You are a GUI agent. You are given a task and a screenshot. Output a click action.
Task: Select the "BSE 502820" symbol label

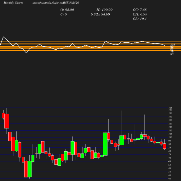coord(71,3)
